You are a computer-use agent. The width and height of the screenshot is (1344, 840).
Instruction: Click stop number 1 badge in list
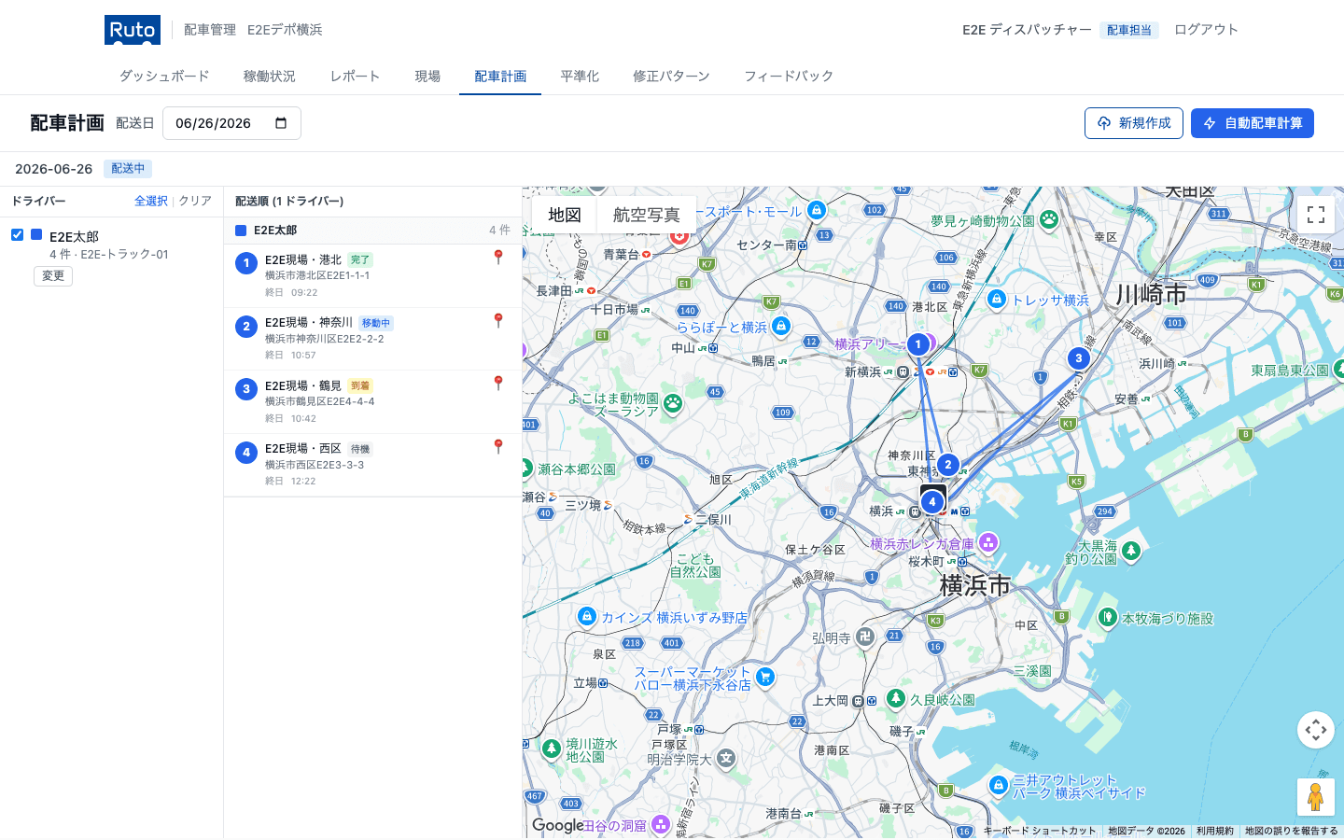(246, 263)
